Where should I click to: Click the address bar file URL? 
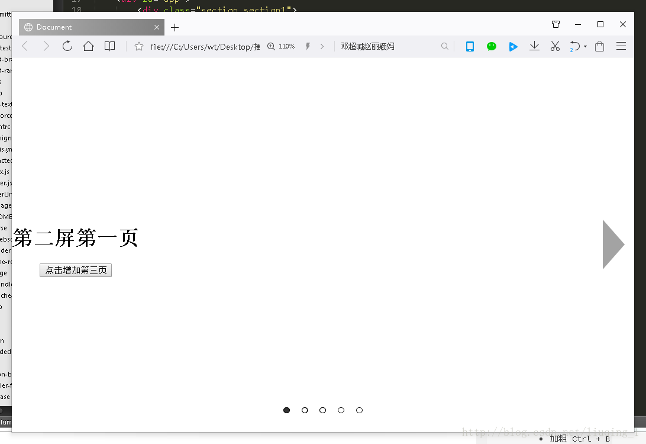coord(205,47)
